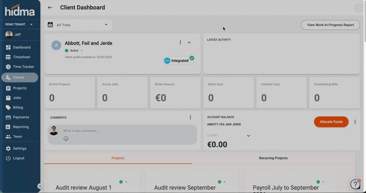This screenshot has height=193, width=366.
Task: Click the Billed Hour stat card
Action: 228,93
